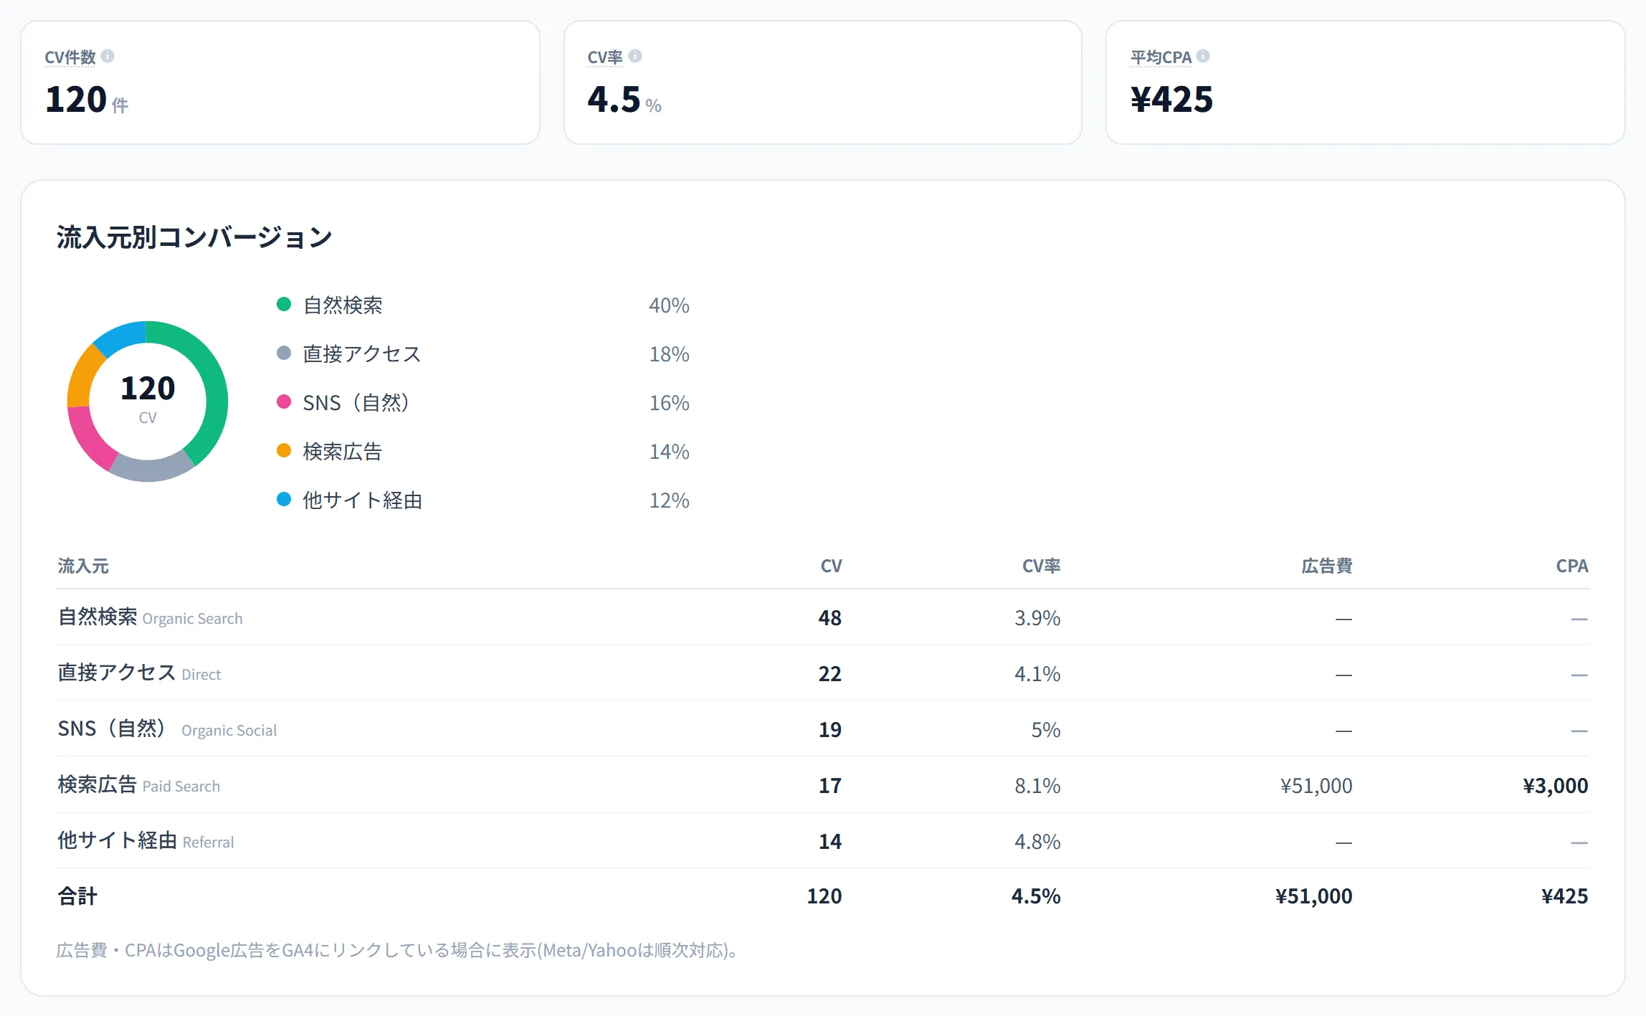Click 120 CV donut chart center
The height and width of the screenshot is (1016, 1646).
[148, 401]
